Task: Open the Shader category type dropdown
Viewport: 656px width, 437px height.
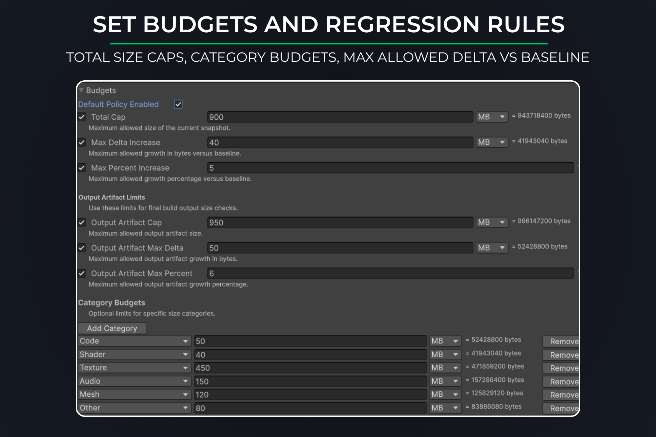Action: 134,354
